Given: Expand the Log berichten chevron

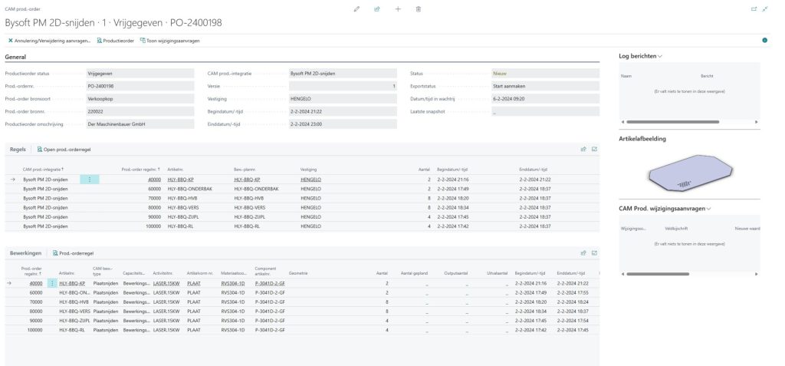Looking at the screenshot, I should point(659,57).
